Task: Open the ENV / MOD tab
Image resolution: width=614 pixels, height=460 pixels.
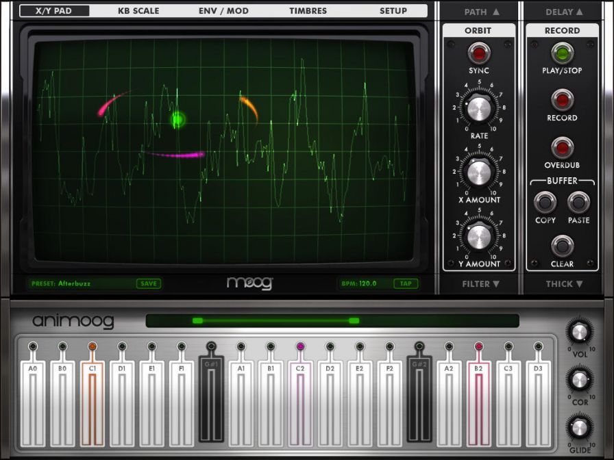Action: click(223, 11)
